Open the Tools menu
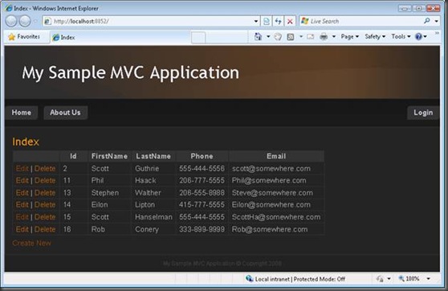 pos(401,37)
